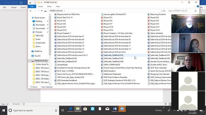Select the file SARA COMPLIANCE
This screenshot has height=115, width=206.
tap(112, 65)
